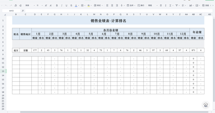Click the 合并 merge cells button

tap(130, 5)
